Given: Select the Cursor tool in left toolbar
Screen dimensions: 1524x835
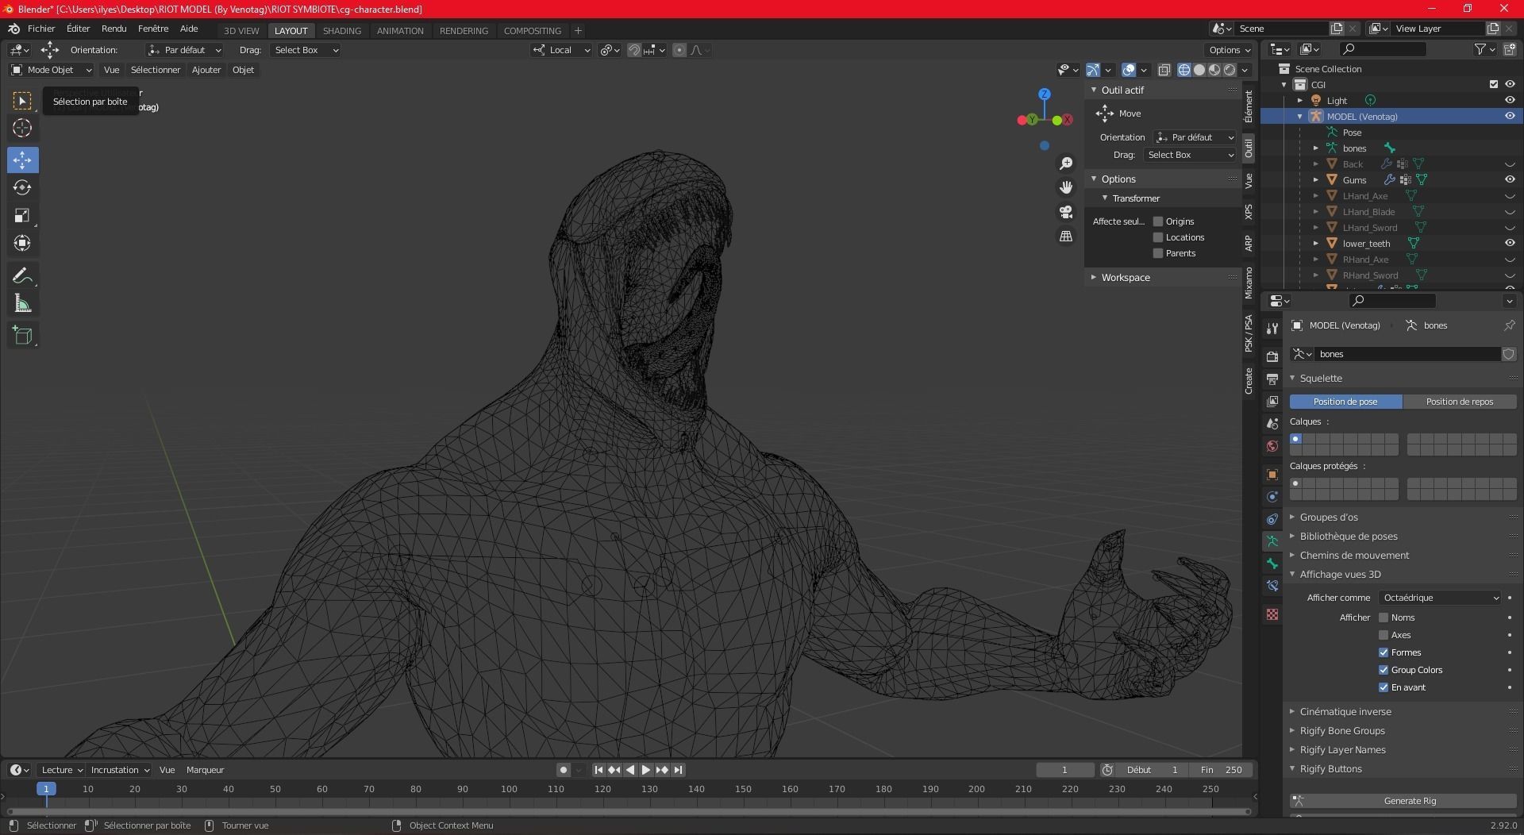Looking at the screenshot, I should point(22,128).
